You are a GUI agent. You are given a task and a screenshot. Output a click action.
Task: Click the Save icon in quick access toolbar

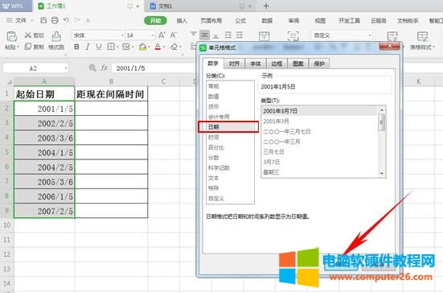coord(43,20)
